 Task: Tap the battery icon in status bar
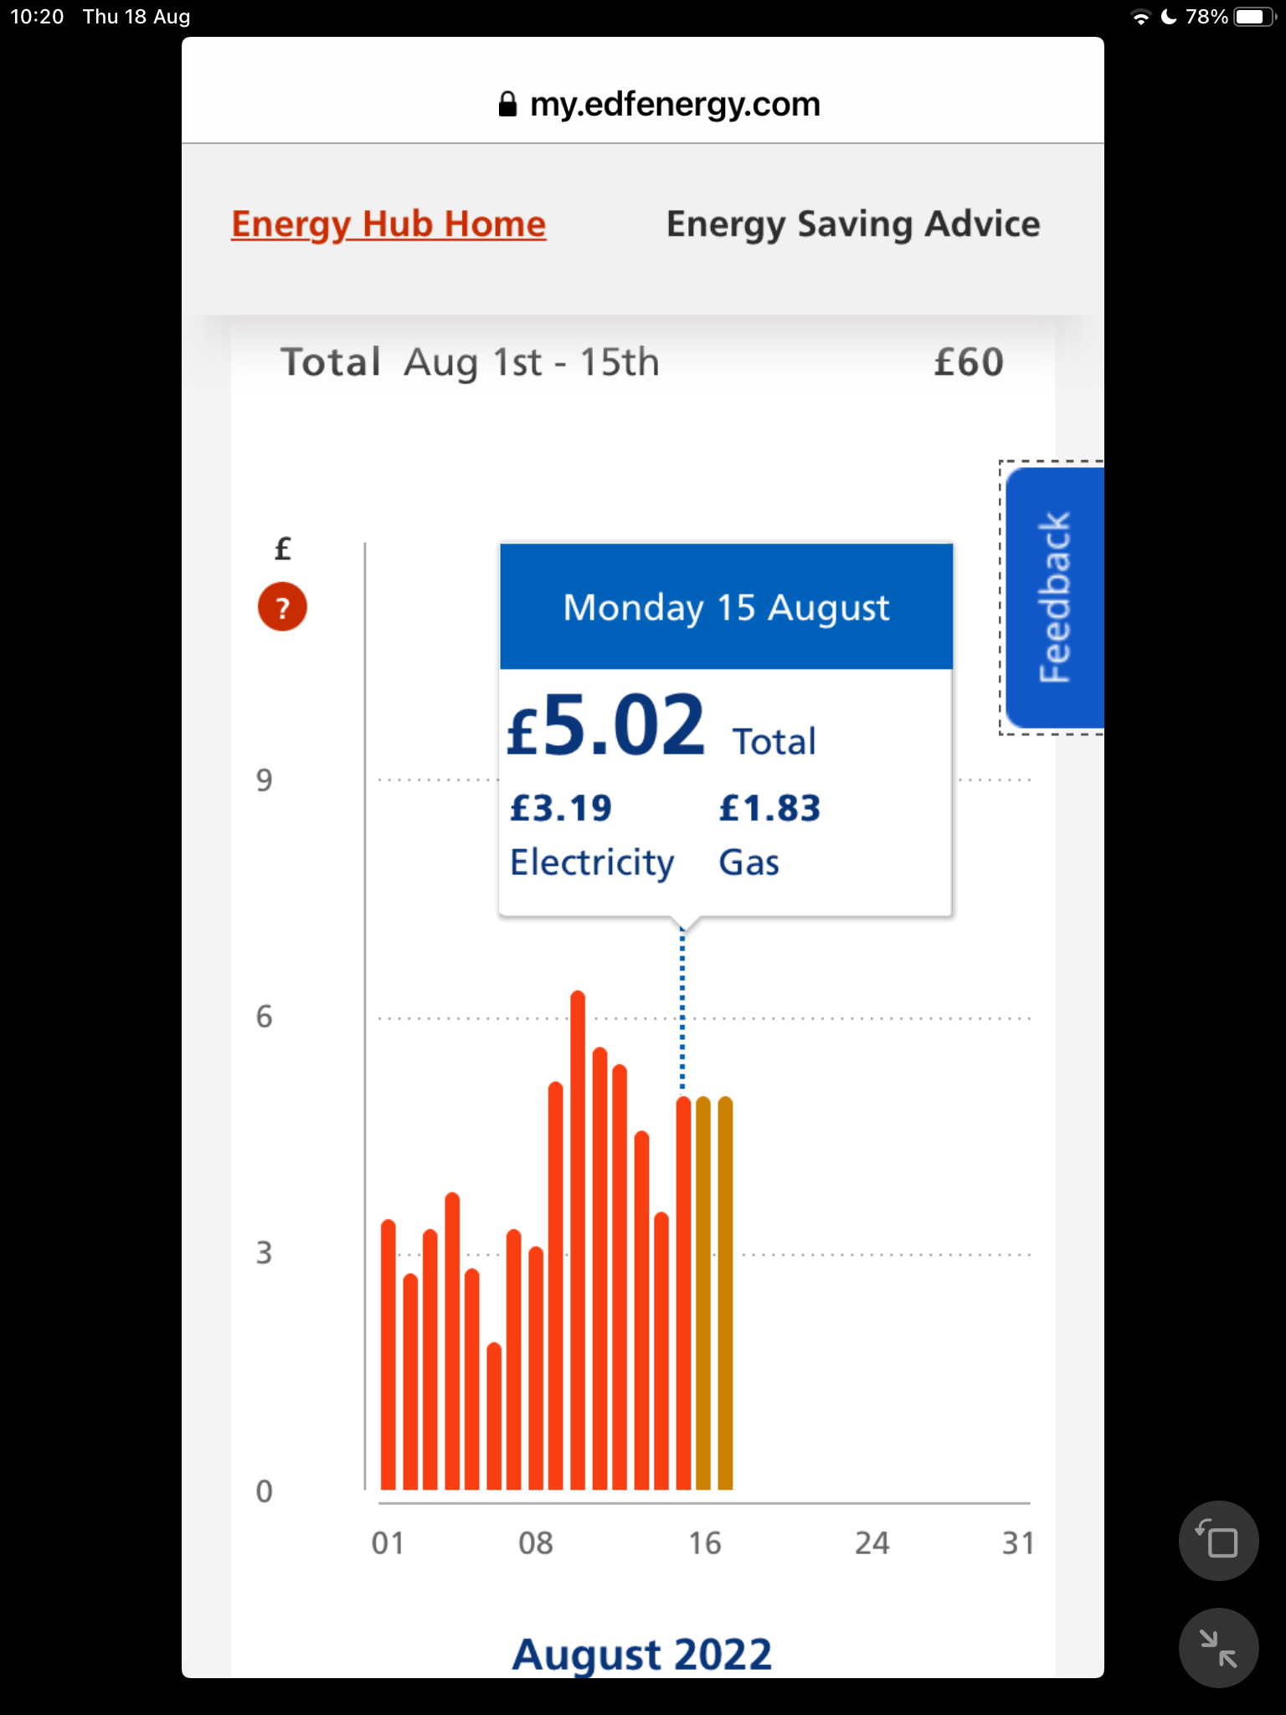[x=1253, y=17]
